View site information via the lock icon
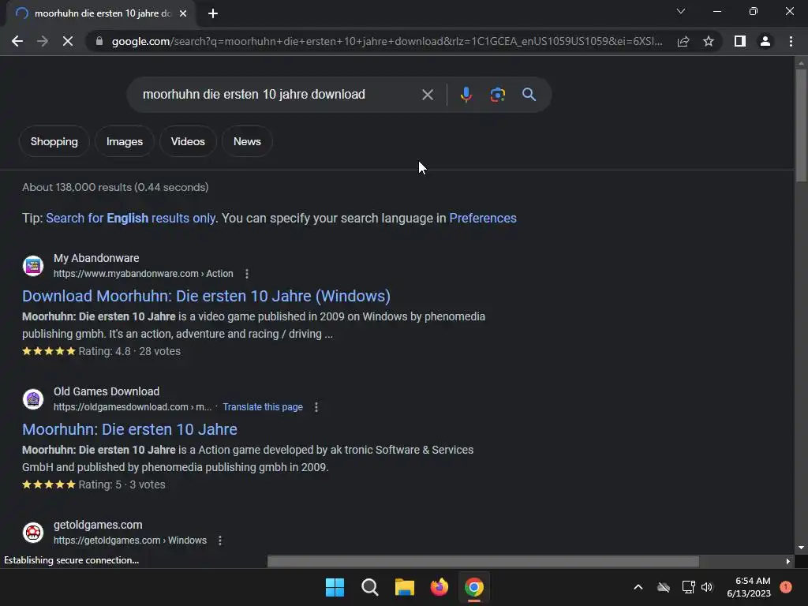 (x=99, y=41)
